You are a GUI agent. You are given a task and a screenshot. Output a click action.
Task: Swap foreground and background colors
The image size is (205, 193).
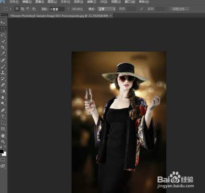pos(5,147)
